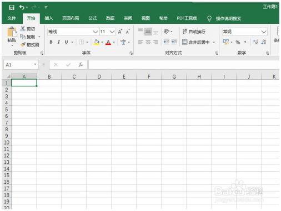Switch to the 插入 ribbon tab

49,18
